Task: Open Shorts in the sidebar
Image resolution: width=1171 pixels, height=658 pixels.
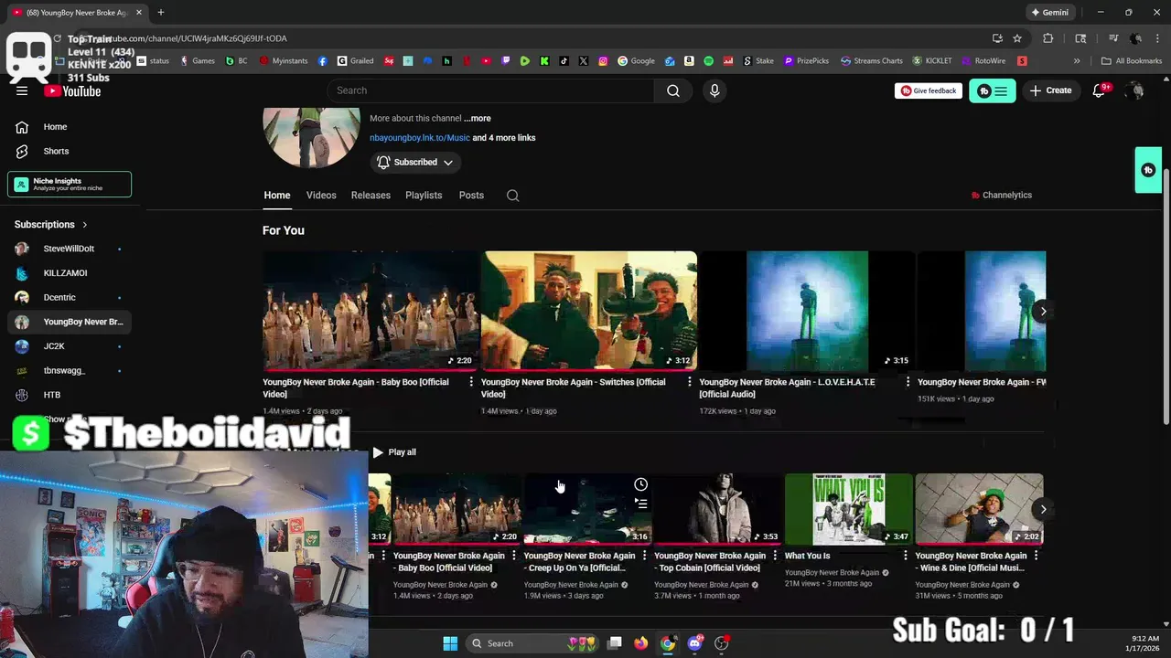Action: click(x=70, y=151)
